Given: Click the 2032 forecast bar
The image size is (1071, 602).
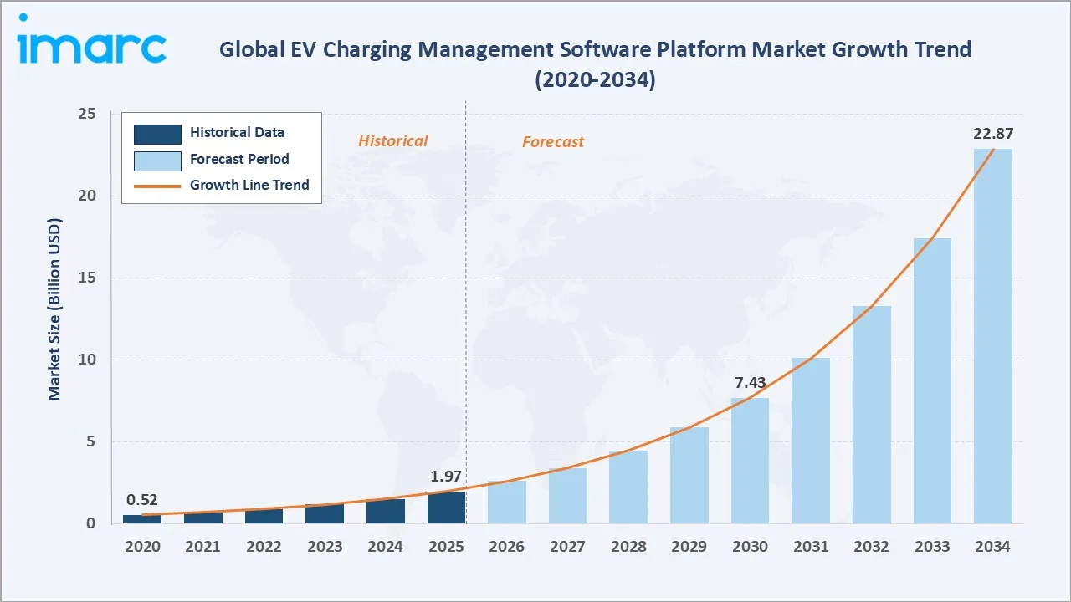Looking at the screenshot, I should [872, 415].
